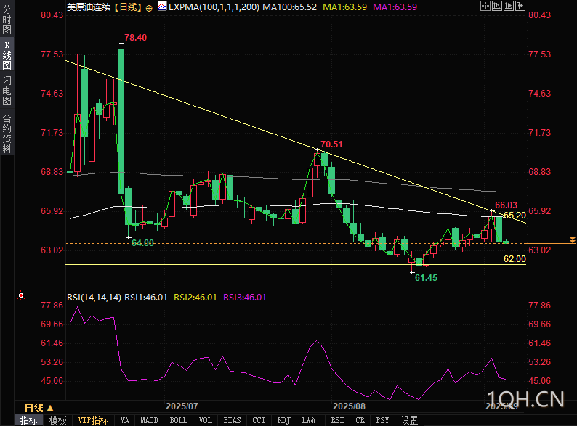Enable the KDJ indicator
Screen dimensions: 577x426
tap(283, 420)
